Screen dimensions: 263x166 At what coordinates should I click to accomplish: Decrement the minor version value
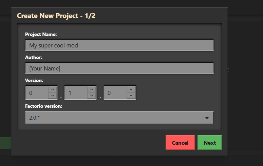[x=91, y=96]
